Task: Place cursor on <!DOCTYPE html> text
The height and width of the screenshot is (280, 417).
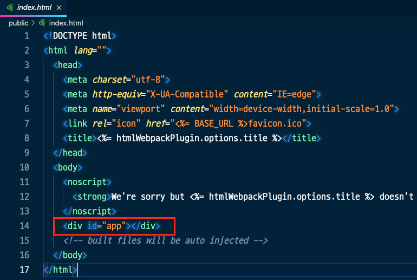Action: [80, 36]
